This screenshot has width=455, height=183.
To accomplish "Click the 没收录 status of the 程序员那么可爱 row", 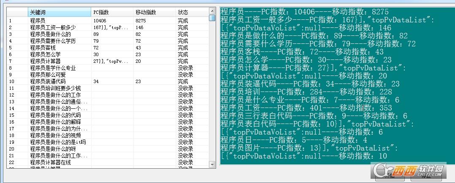I will [x=185, y=75].
